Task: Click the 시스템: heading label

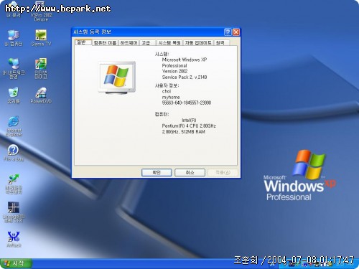Action: pyautogui.click(x=162, y=54)
